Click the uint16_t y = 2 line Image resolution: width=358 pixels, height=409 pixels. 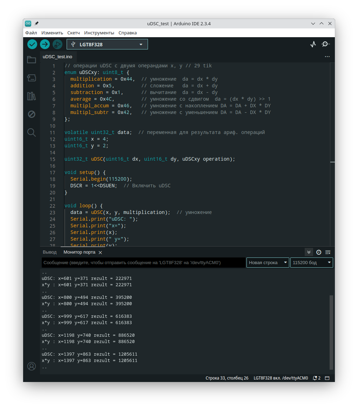[86, 146]
